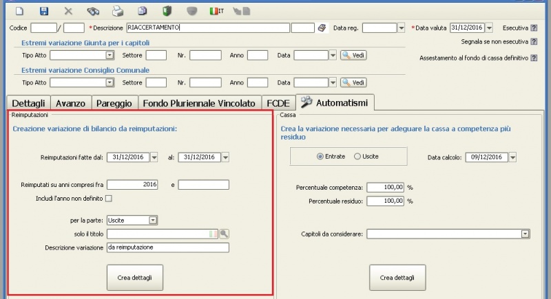Click the start year field showing 2016
Viewport: 551px width, 299px height.
132,185
